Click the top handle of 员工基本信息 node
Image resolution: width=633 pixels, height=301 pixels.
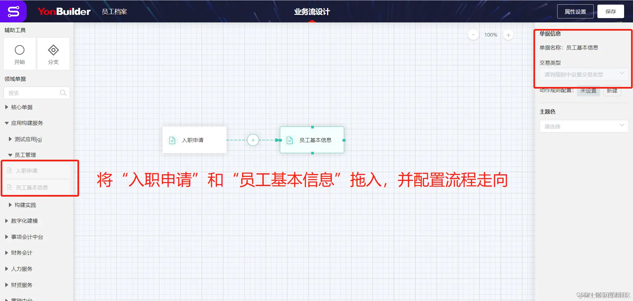click(312, 127)
